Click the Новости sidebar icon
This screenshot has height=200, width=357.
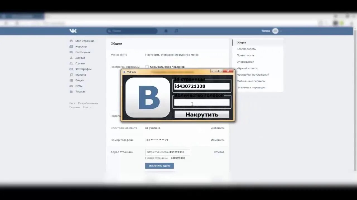(71, 46)
